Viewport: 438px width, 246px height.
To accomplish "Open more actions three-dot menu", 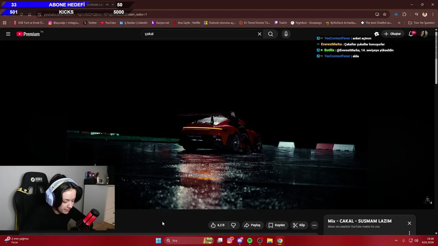I will [x=314, y=225].
